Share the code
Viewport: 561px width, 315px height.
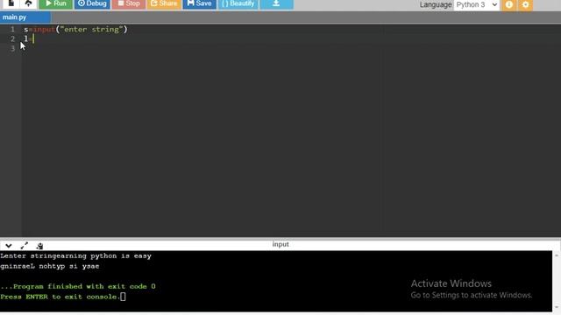coord(164,3)
